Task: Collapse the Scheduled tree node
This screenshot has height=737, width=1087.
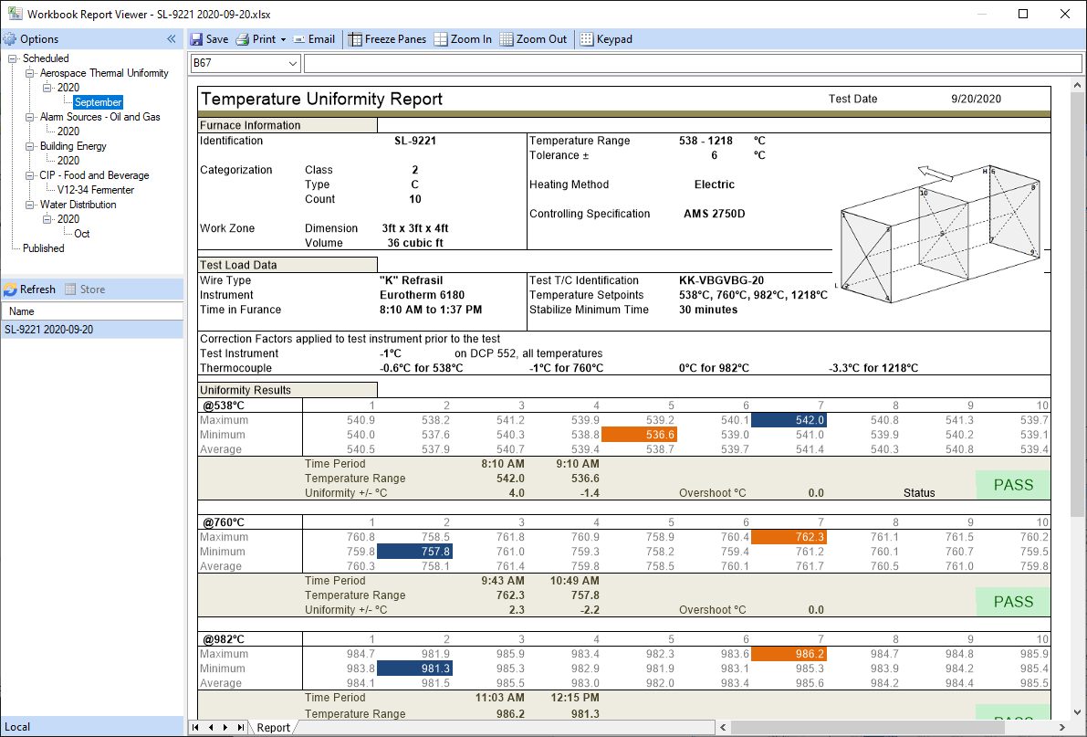Action: click(13, 59)
